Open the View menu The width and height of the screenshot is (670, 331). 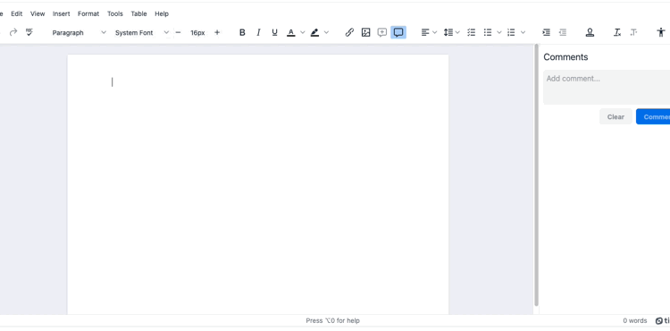coord(38,13)
